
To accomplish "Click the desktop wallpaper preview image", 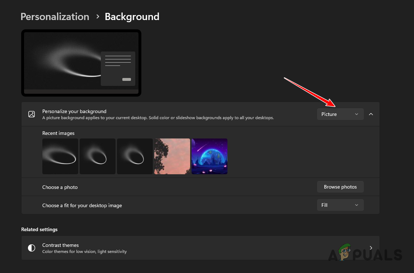I will click(81, 63).
